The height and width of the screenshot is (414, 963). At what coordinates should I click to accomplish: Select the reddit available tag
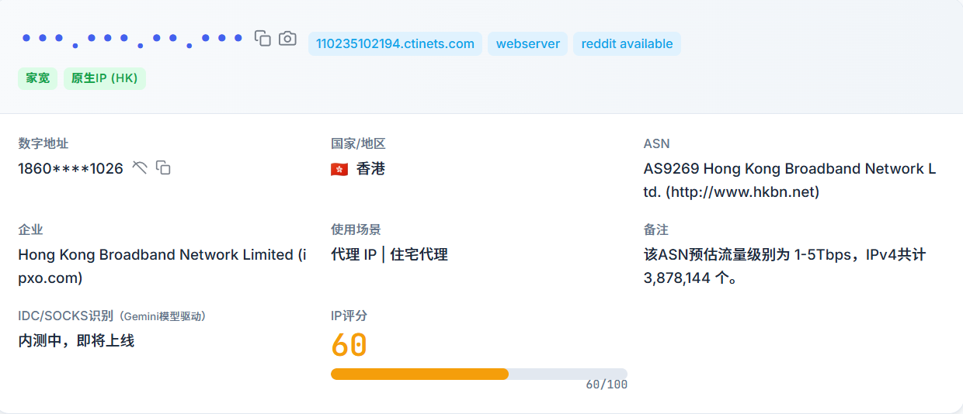[627, 44]
